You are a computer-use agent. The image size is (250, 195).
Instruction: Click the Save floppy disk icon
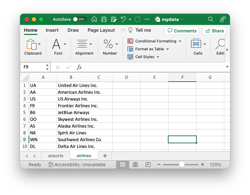[x=104, y=19]
